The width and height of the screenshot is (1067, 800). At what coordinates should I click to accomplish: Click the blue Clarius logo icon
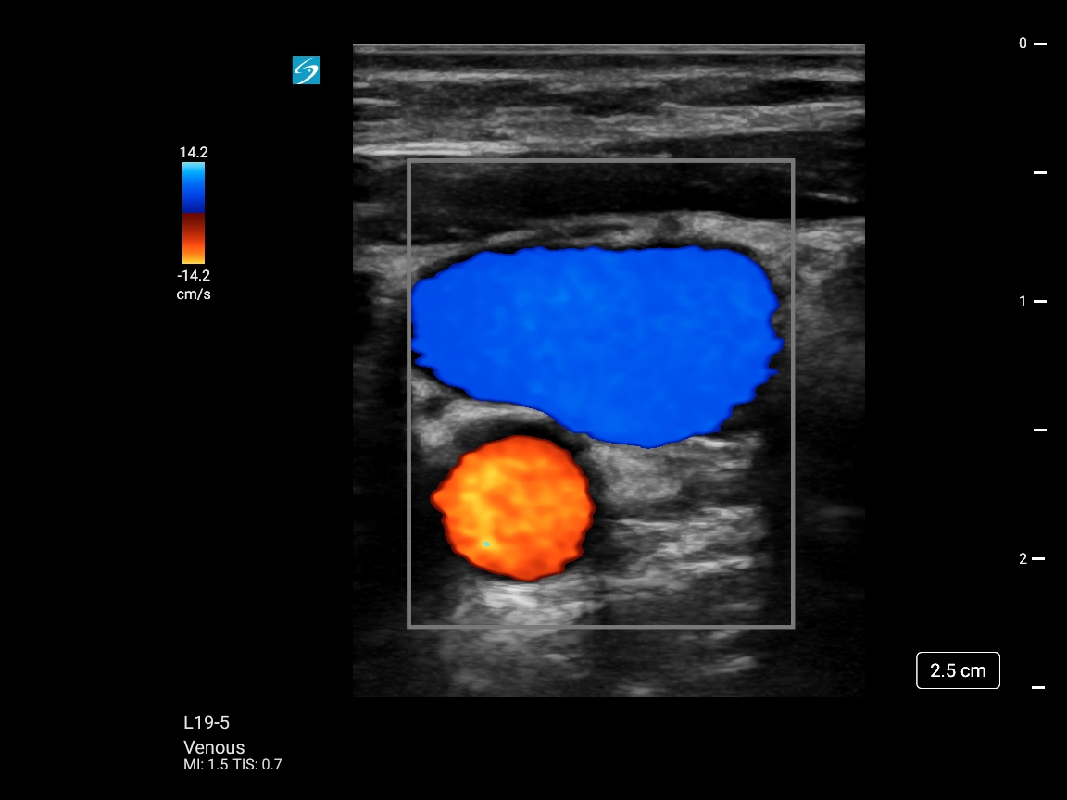pyautogui.click(x=307, y=70)
